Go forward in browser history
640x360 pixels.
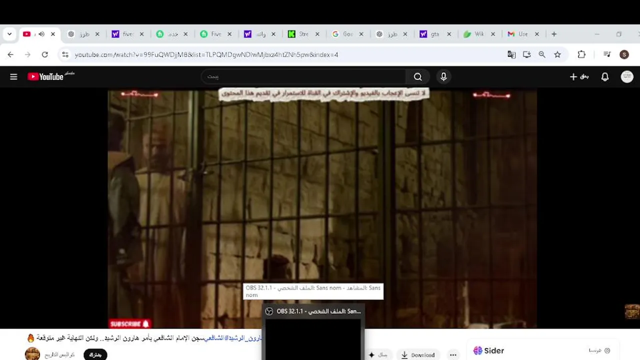27,54
